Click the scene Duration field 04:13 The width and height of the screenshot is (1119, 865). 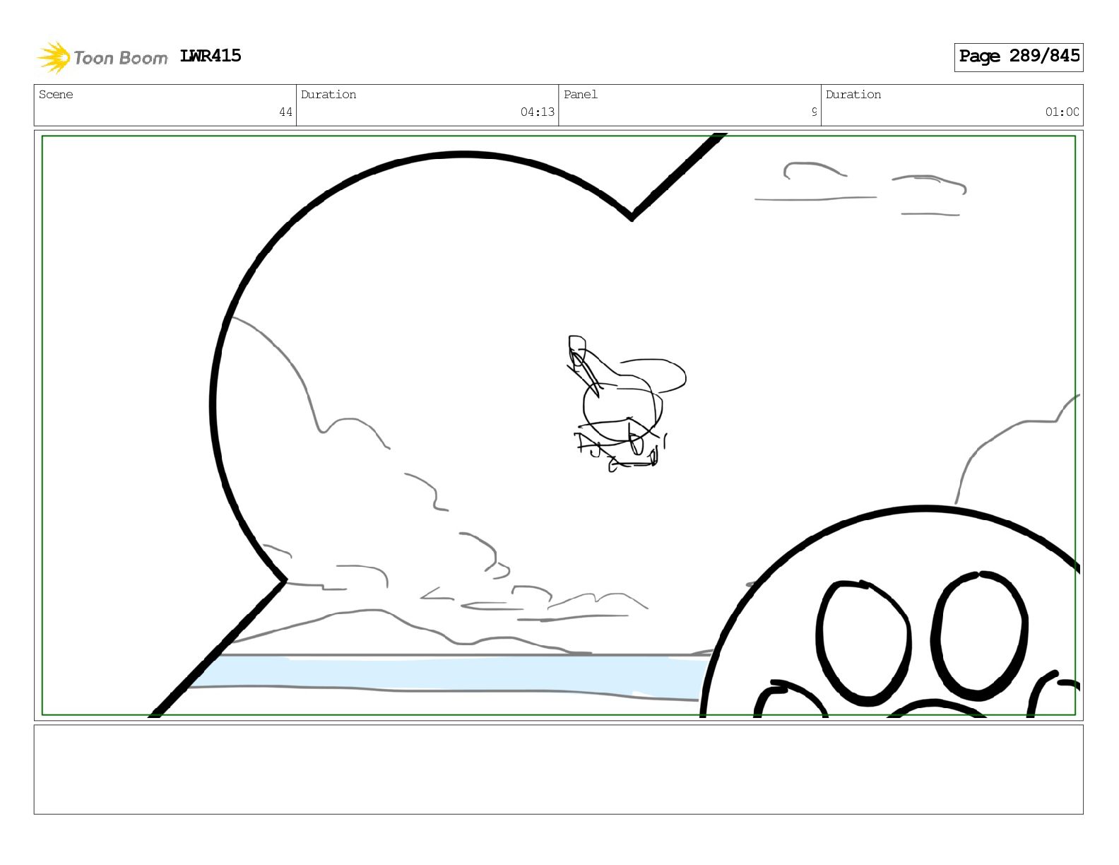427,105
